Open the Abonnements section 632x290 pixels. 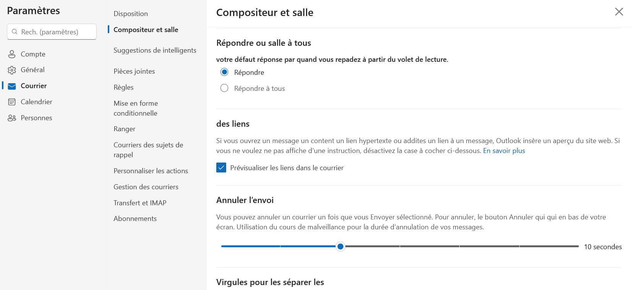pos(135,219)
